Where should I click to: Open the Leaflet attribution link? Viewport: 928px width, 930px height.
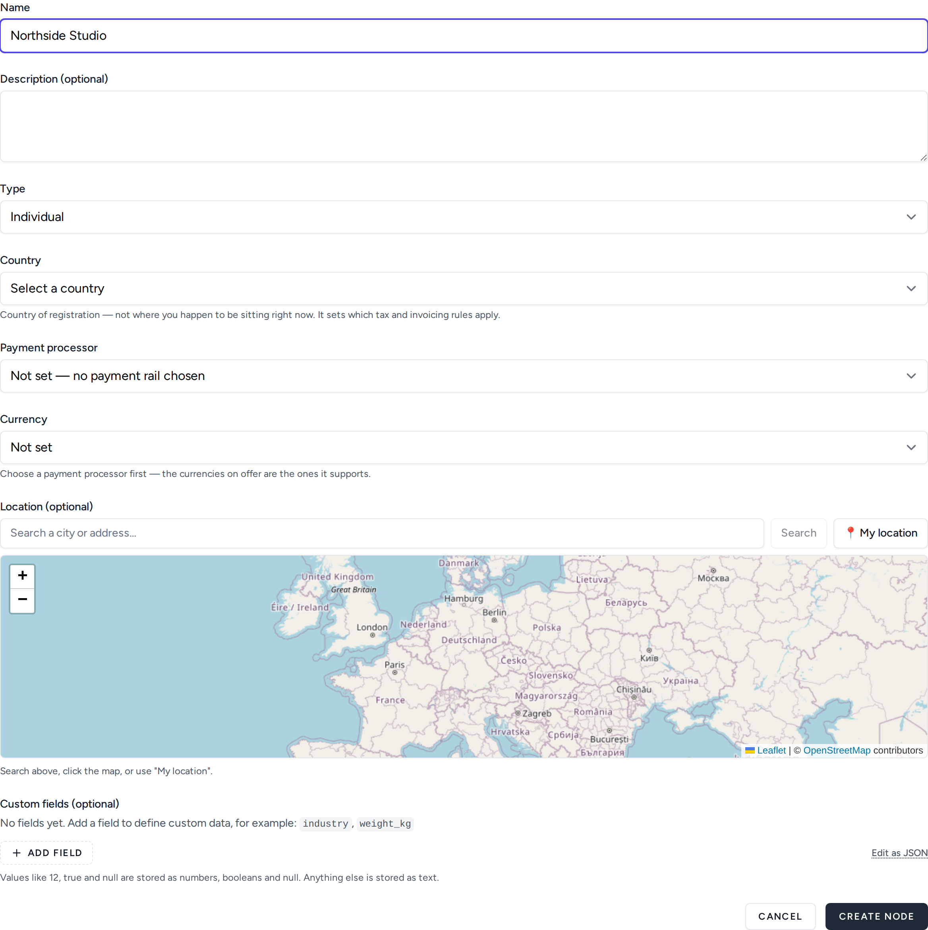(771, 750)
